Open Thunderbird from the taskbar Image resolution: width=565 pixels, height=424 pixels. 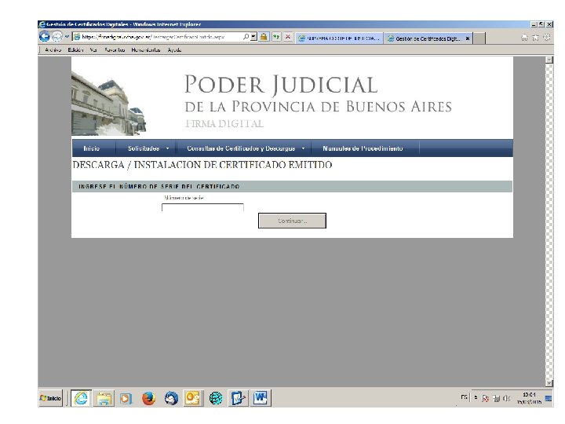point(171,398)
